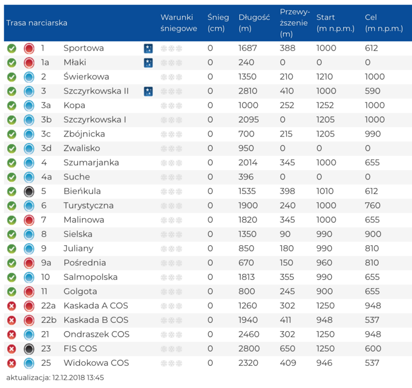Click the black difficulty circle for Bieńkula
This screenshot has height=388, width=412.
pyautogui.click(x=29, y=192)
